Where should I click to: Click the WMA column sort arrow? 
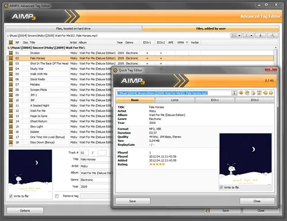[187, 42]
